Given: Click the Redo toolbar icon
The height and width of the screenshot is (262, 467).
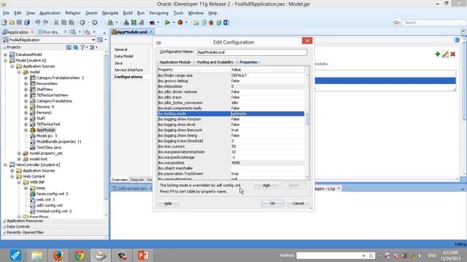Looking at the screenshot, I should (46, 23).
